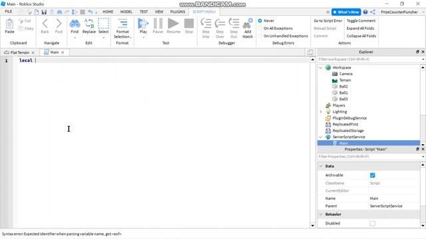Switch to the PLUGINS ribbon tab

pyautogui.click(x=178, y=12)
